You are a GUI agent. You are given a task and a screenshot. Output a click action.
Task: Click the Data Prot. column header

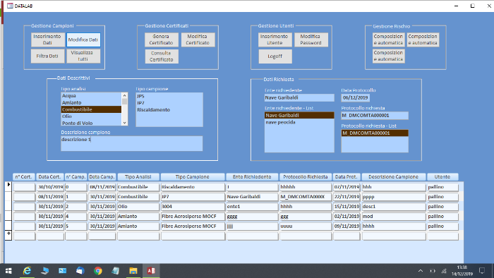tap(347, 177)
